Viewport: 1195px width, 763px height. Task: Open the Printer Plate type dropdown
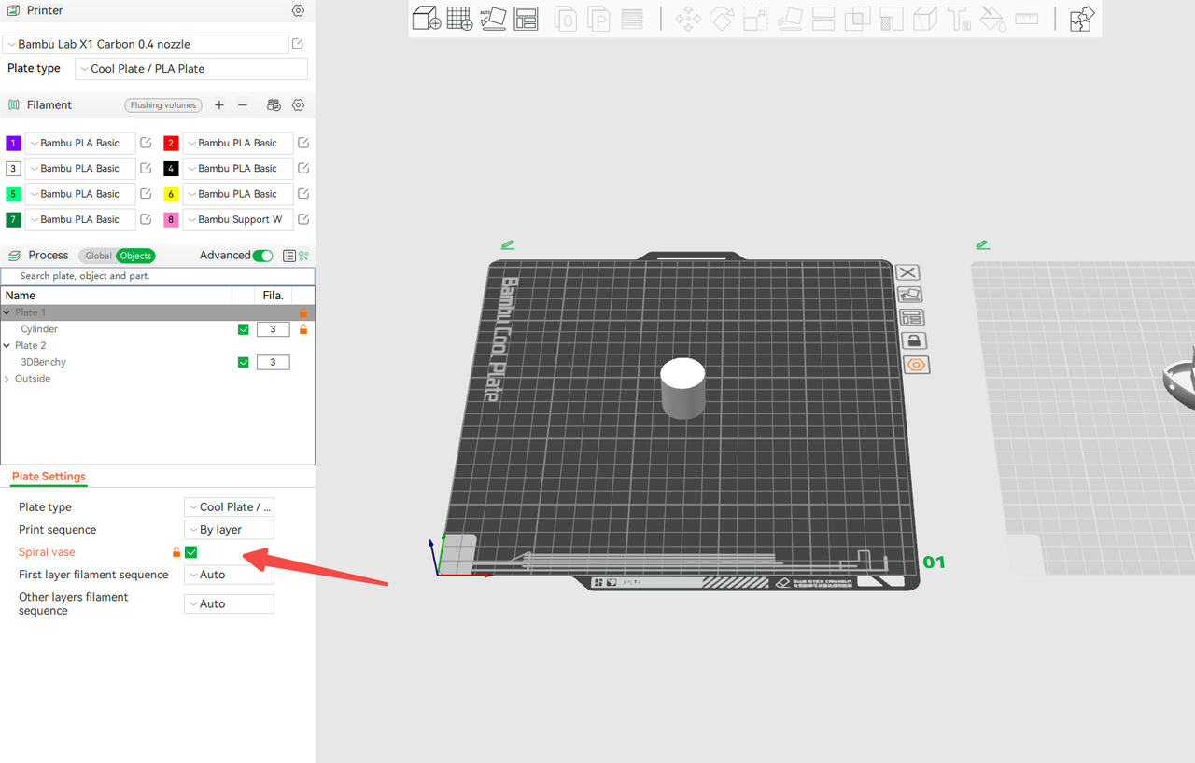(191, 69)
